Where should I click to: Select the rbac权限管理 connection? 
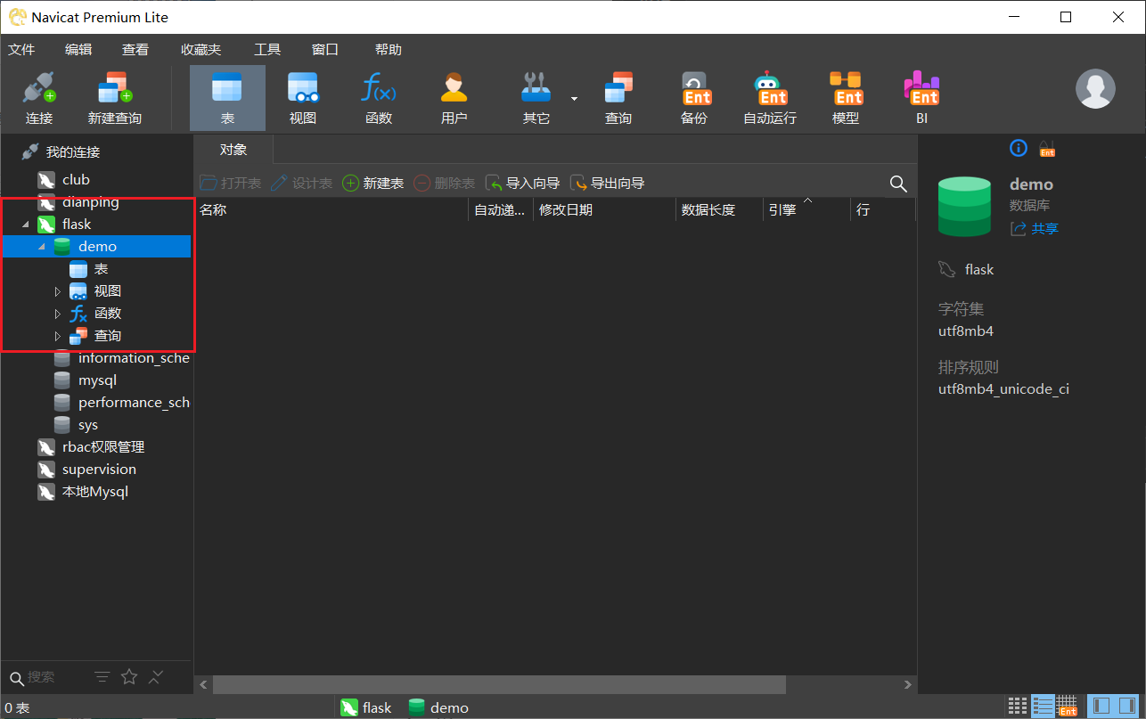pyautogui.click(x=103, y=447)
